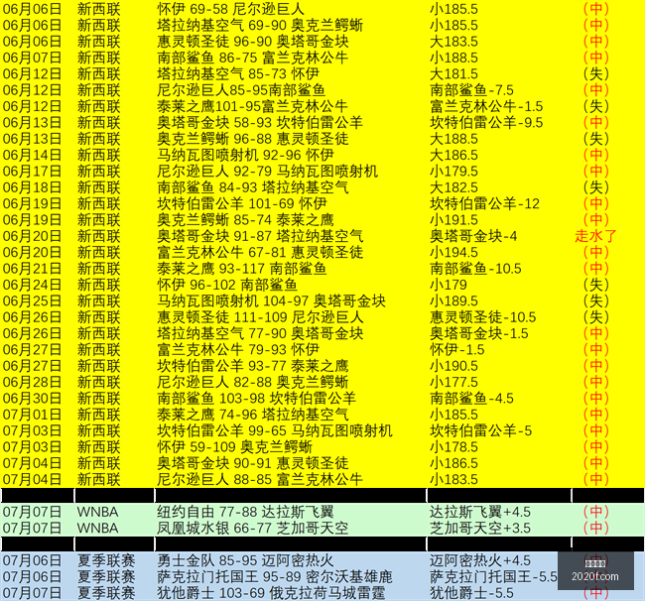Image resolution: width=645 pixels, height=601 pixels.
Task: Select match 怀伊 96-102 南部鲨鱼
Action: coord(227,285)
